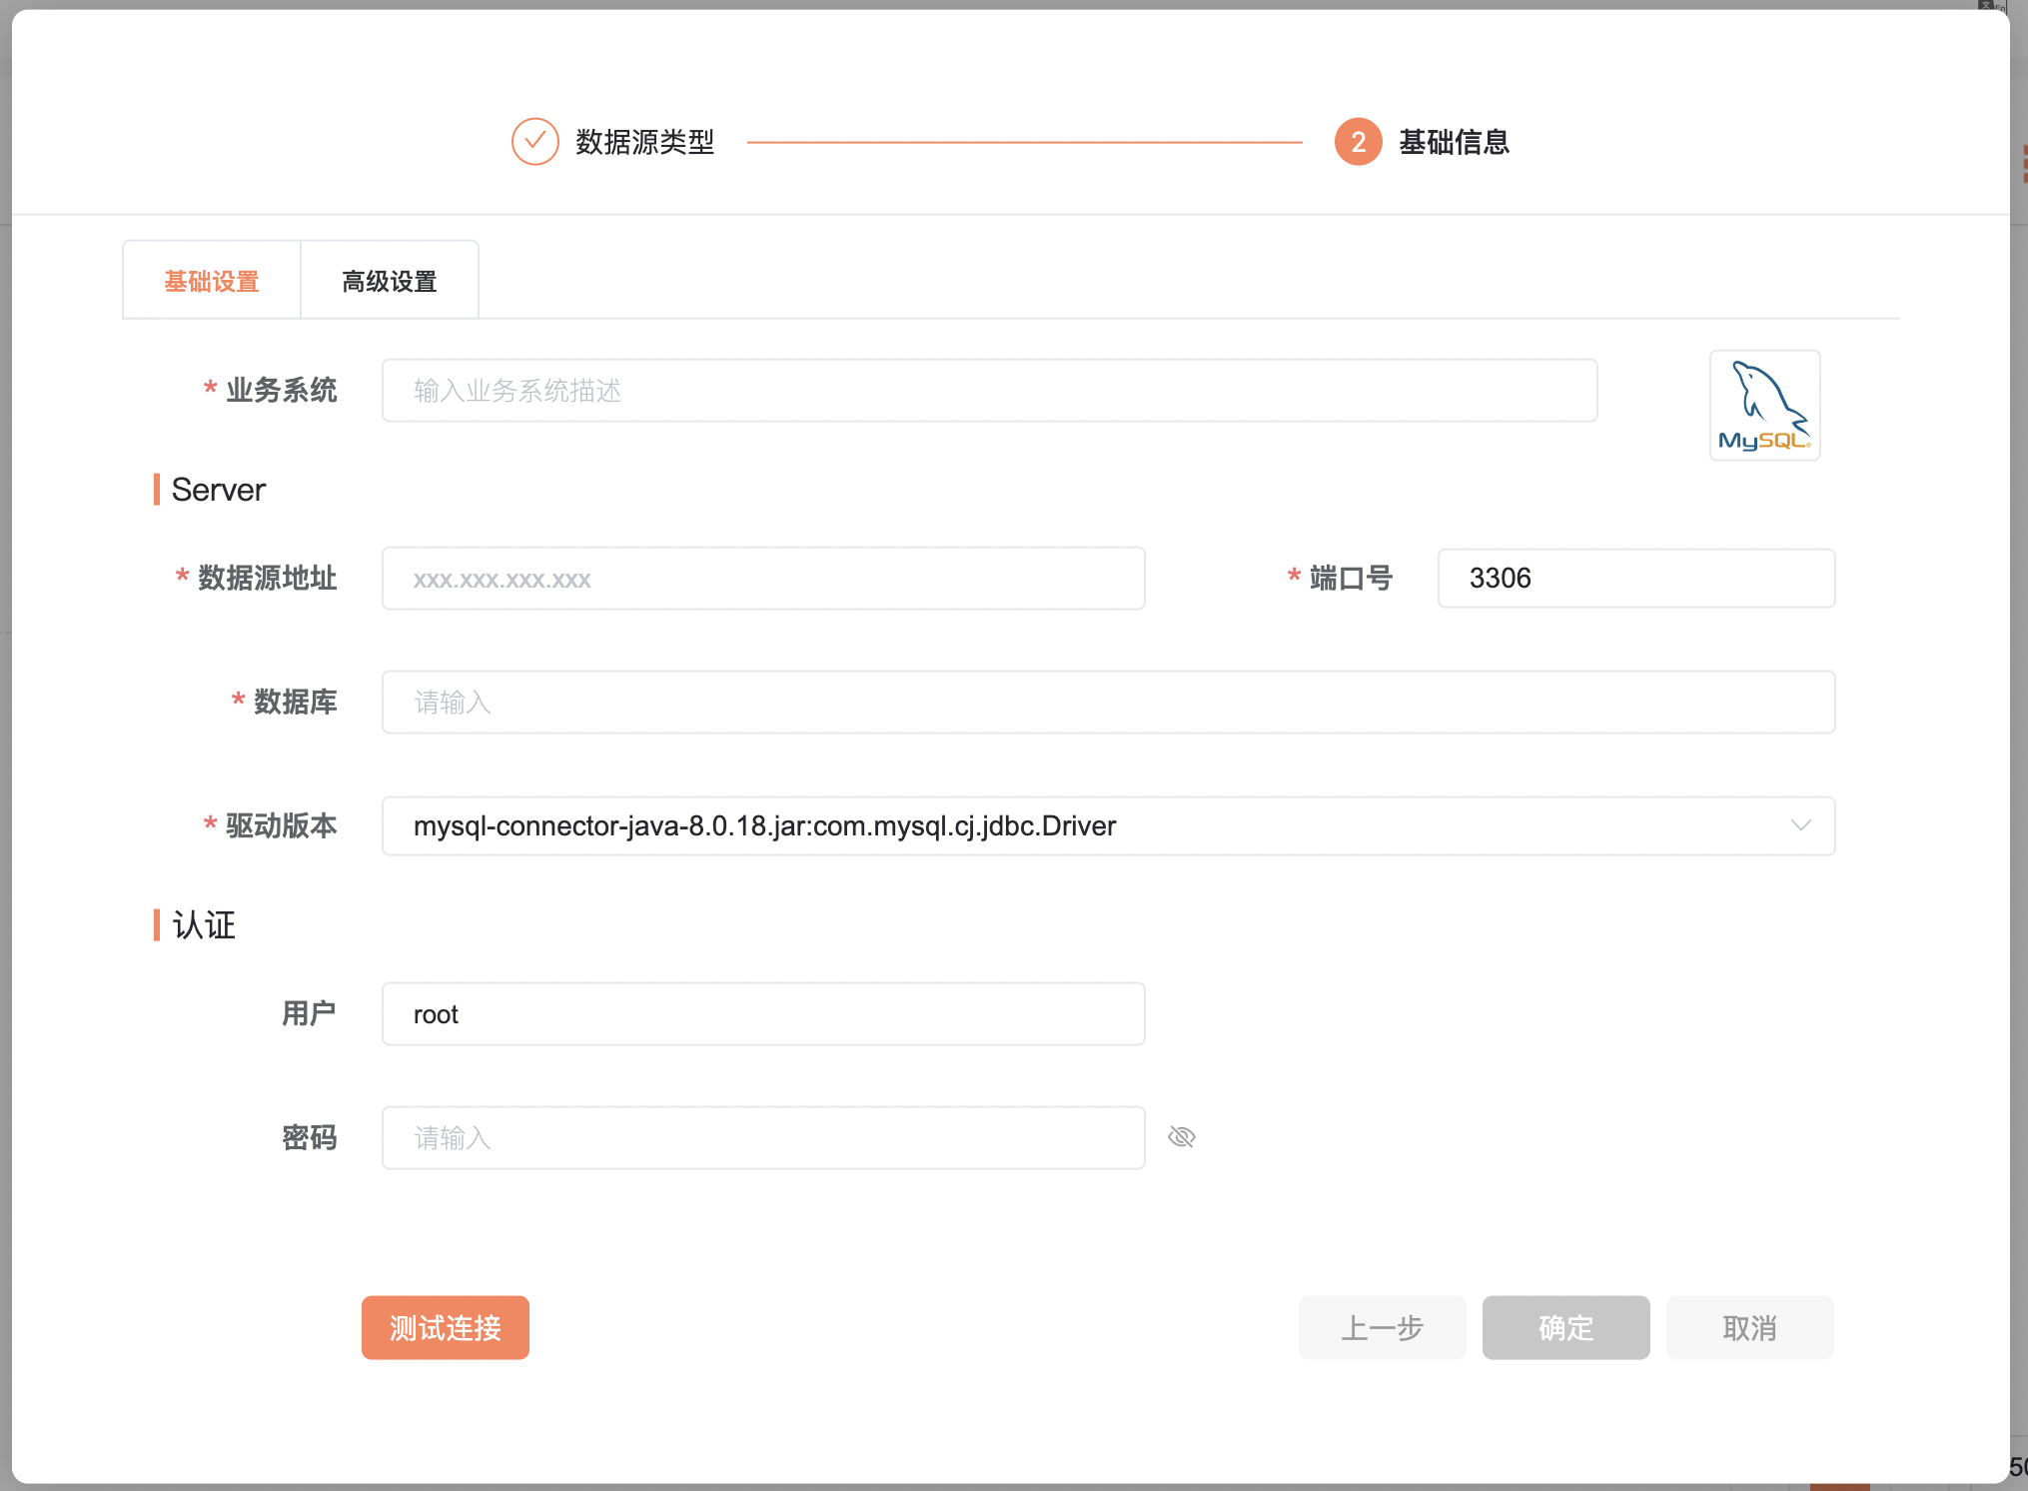The image size is (2028, 1491).
Task: Click the 取消 cancel button
Action: [1748, 1327]
